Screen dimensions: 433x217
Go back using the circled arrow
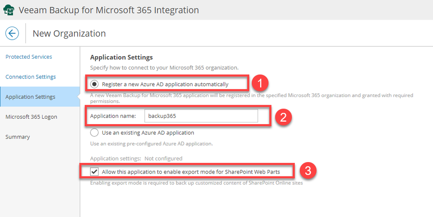click(x=12, y=33)
